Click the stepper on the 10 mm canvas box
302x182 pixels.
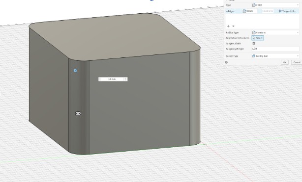pos(126,79)
